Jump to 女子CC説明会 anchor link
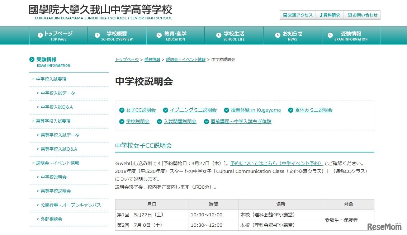The width and height of the screenshot is (407, 235). [x=141, y=110]
